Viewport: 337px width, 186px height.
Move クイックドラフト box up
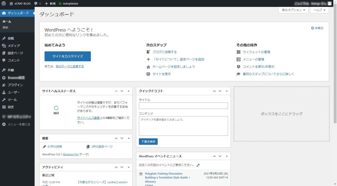tap(214, 91)
